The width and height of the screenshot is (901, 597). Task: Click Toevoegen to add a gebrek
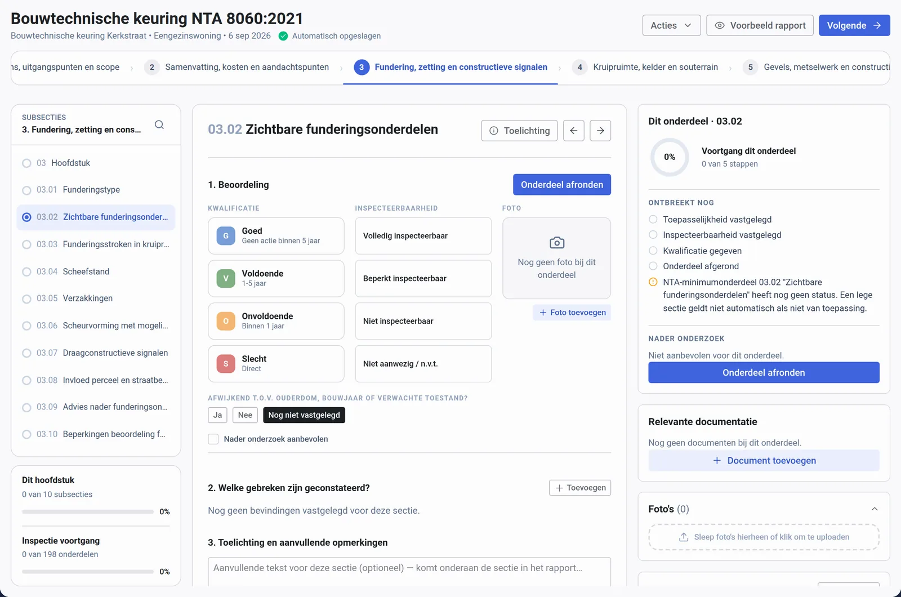(x=580, y=488)
